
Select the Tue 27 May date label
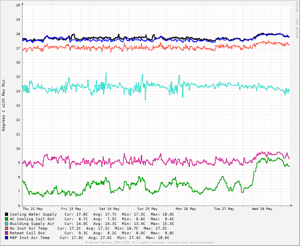tap(224, 209)
